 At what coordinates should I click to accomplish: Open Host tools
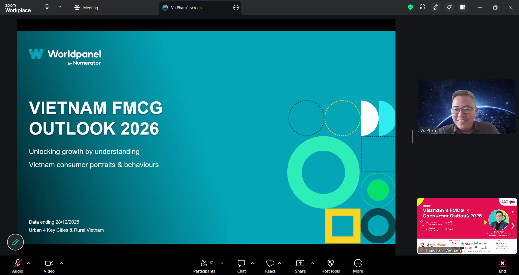[x=330, y=266]
